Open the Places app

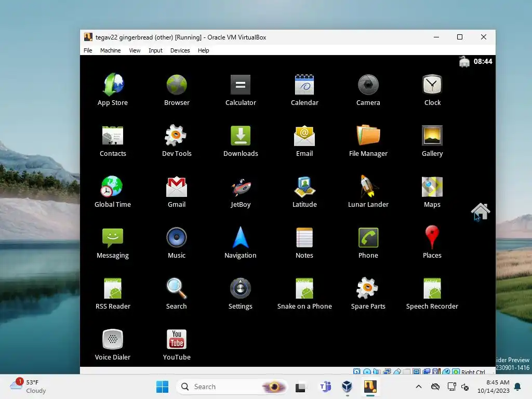[432, 242]
